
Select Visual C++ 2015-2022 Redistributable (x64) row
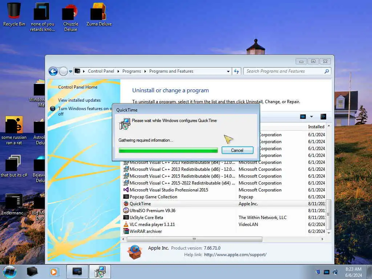pyautogui.click(x=224, y=183)
